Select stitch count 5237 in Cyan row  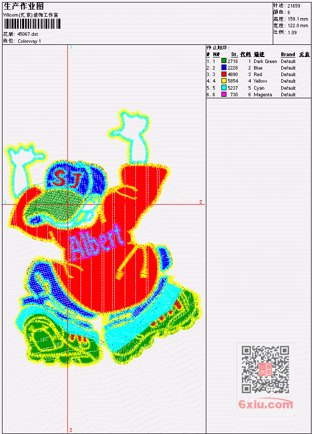(x=232, y=88)
